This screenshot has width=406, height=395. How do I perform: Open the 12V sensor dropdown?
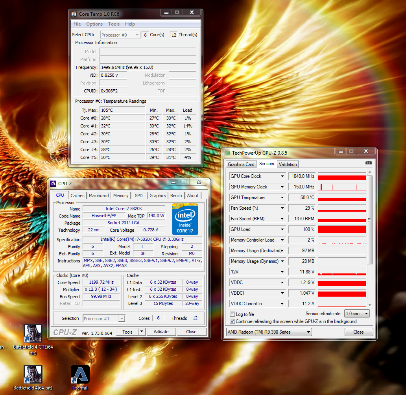tap(282, 272)
